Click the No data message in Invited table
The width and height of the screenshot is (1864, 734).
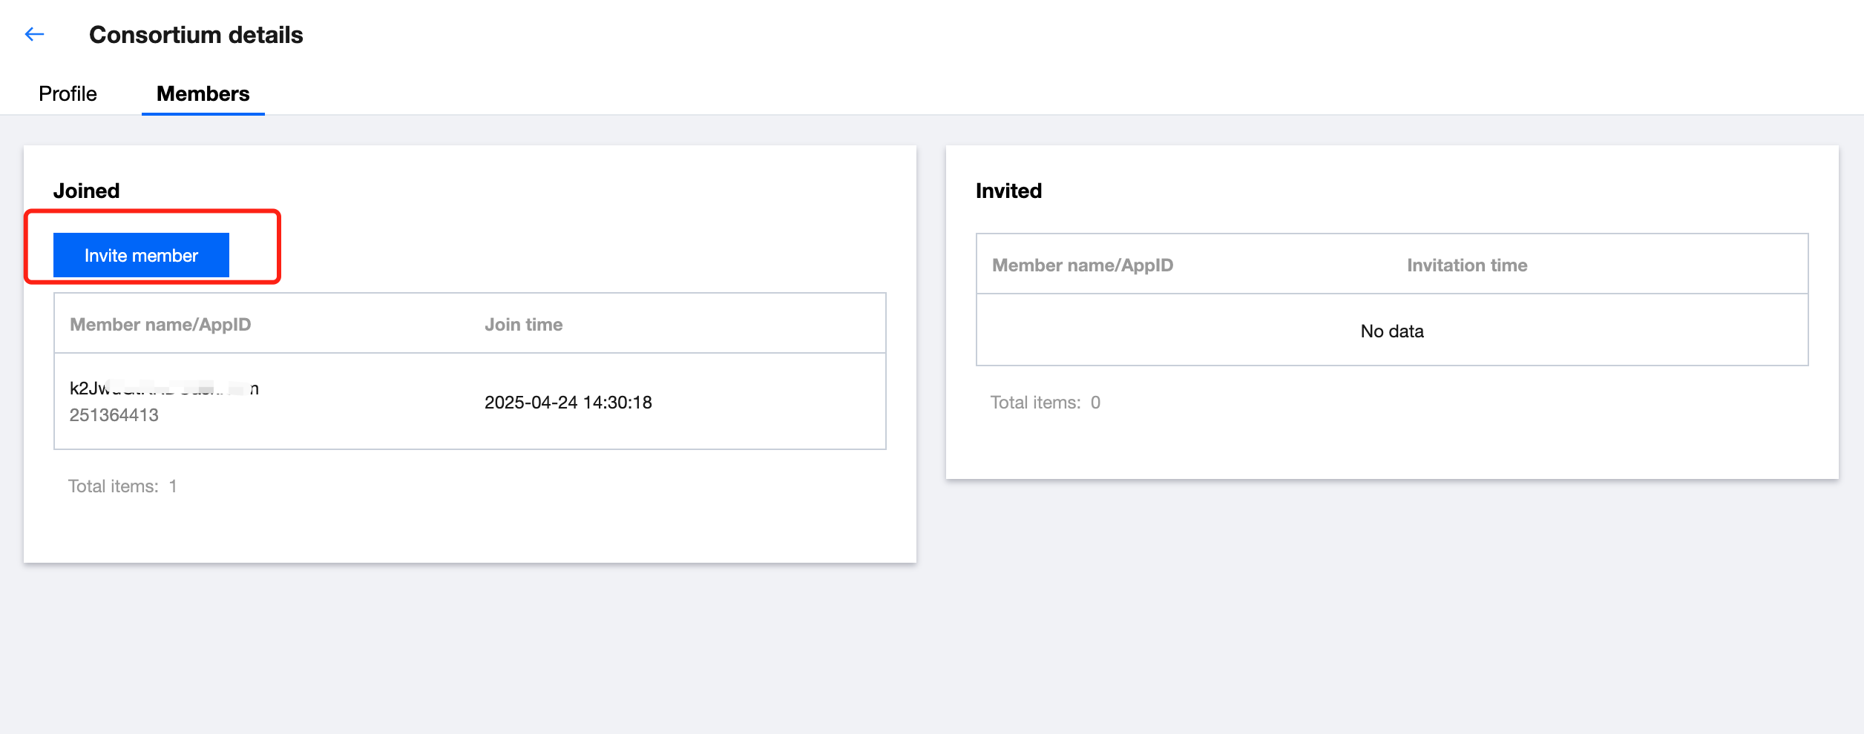[x=1391, y=331]
